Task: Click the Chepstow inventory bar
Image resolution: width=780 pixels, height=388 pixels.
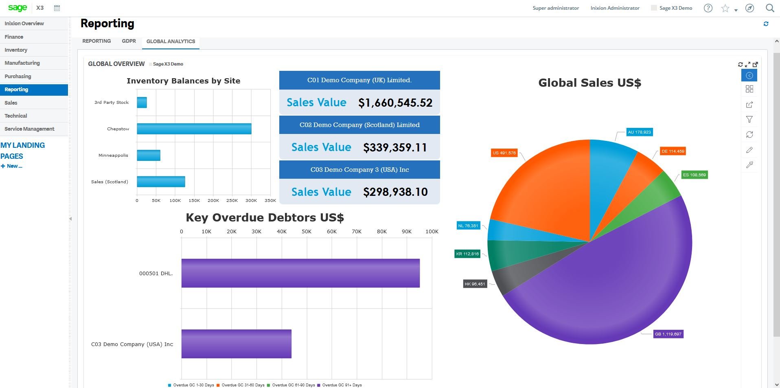Action: 194,129
